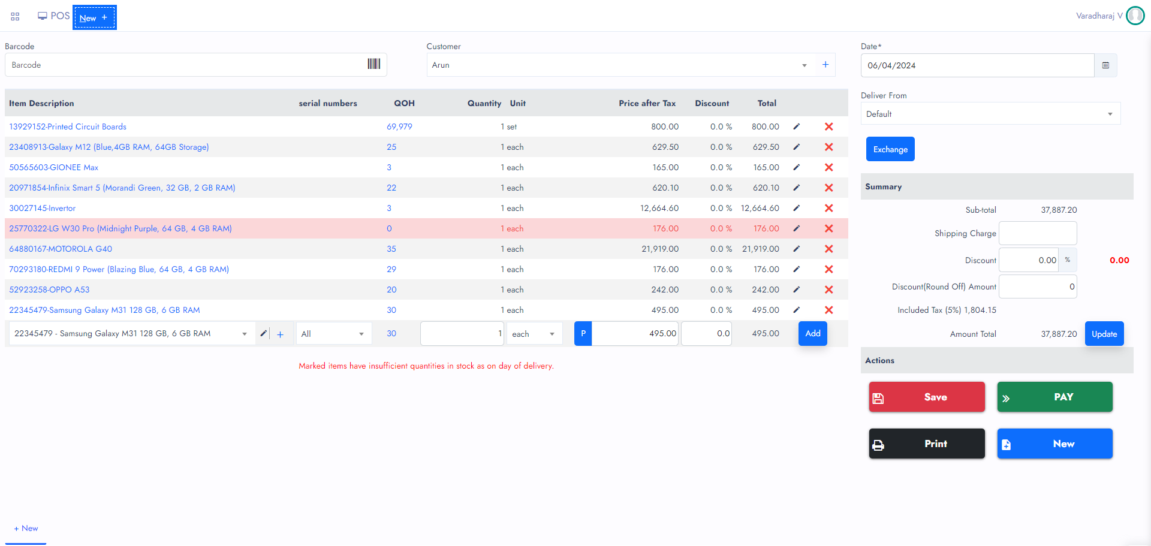Open the POS menu
This screenshot has width=1151, height=546.
click(53, 16)
